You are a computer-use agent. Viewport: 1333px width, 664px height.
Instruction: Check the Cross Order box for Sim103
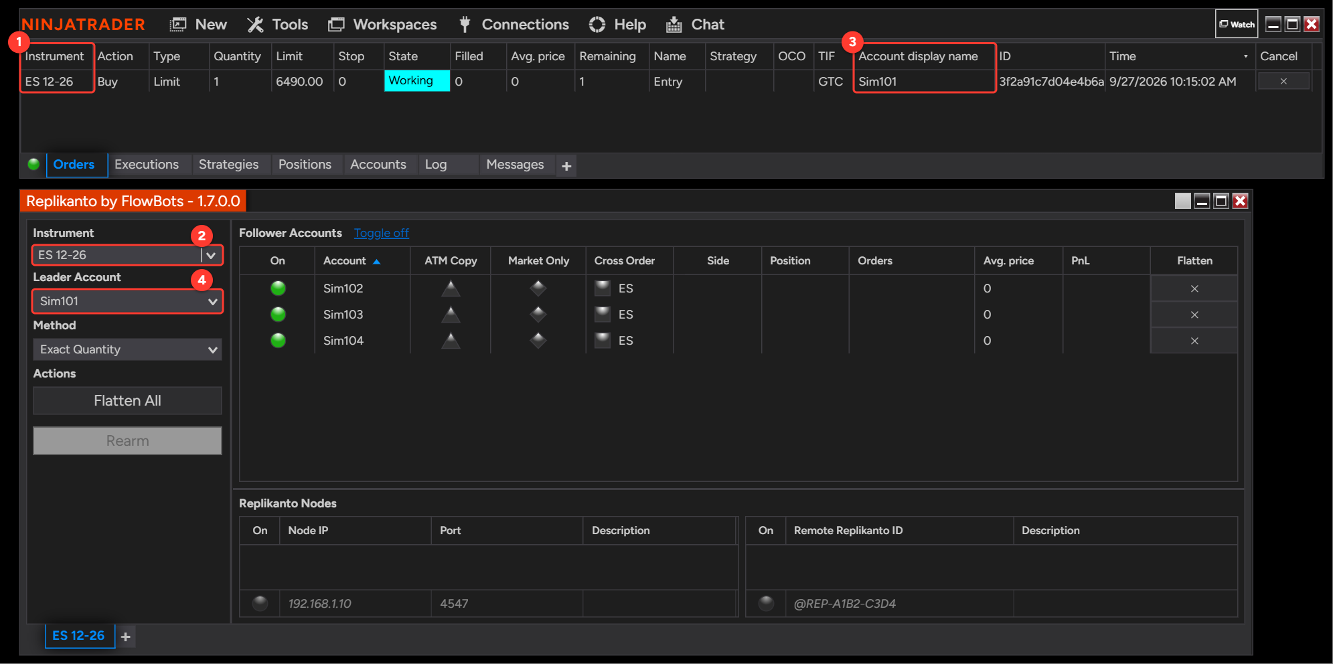click(603, 315)
